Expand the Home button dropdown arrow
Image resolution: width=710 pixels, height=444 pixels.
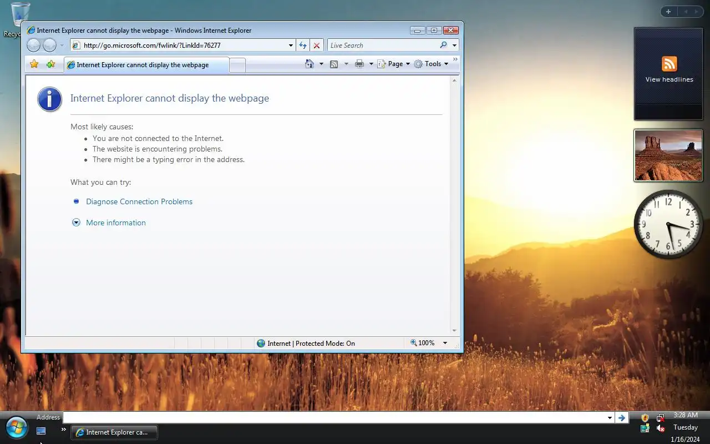tap(321, 64)
